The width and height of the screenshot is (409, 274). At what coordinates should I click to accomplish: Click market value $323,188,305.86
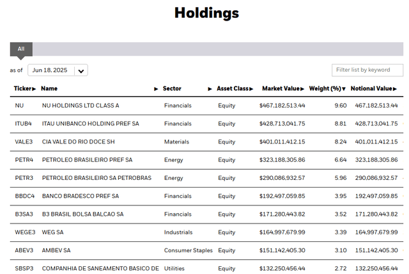pos(282,160)
